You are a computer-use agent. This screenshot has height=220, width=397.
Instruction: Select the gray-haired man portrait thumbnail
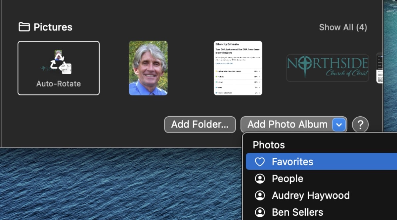[148, 68]
